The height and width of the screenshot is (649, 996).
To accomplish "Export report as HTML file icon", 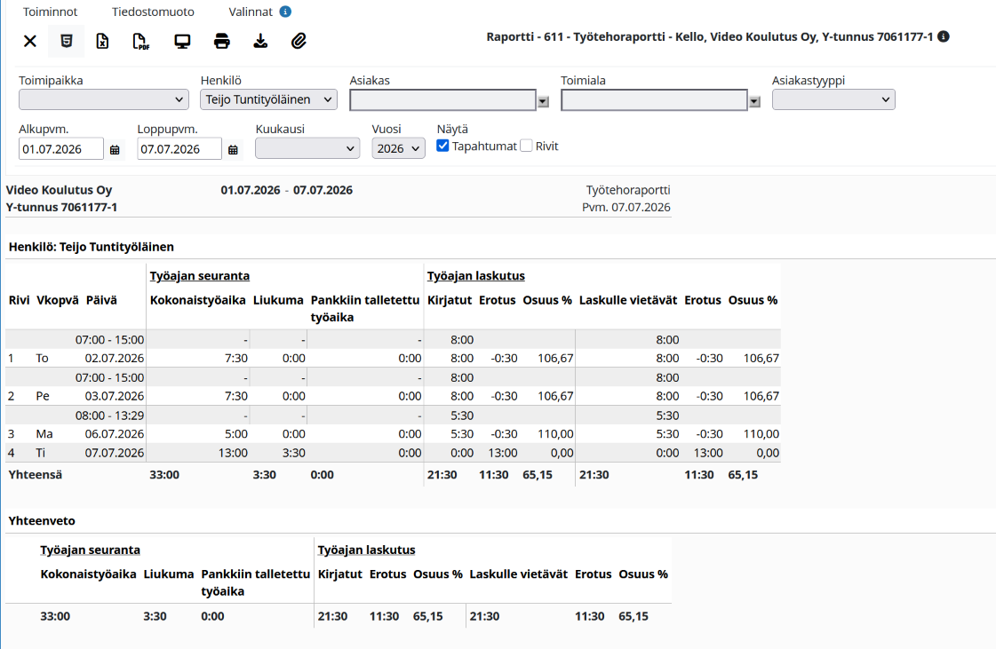I will (66, 41).
